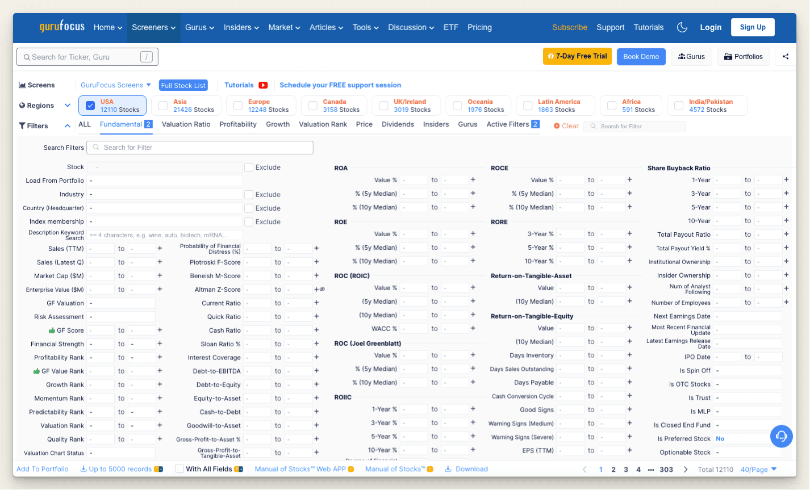Click the slash shortcut icon in search box
The height and width of the screenshot is (490, 810).
147,57
